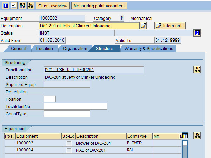
Task: Click the binoculars search icon
Action: click(22, 6)
